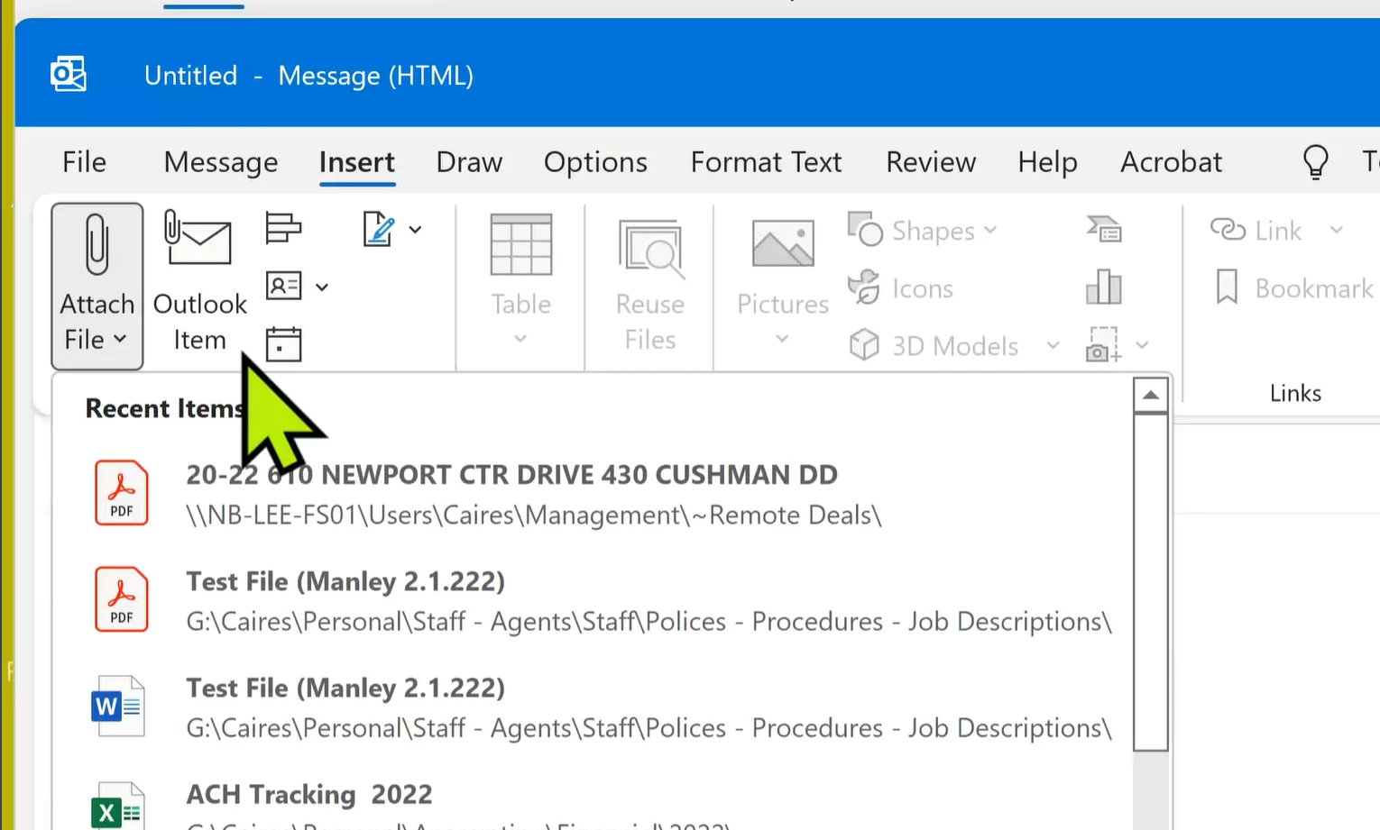Expand the 3D Models dropdown arrow
This screenshot has width=1380, height=830.
(1053, 345)
